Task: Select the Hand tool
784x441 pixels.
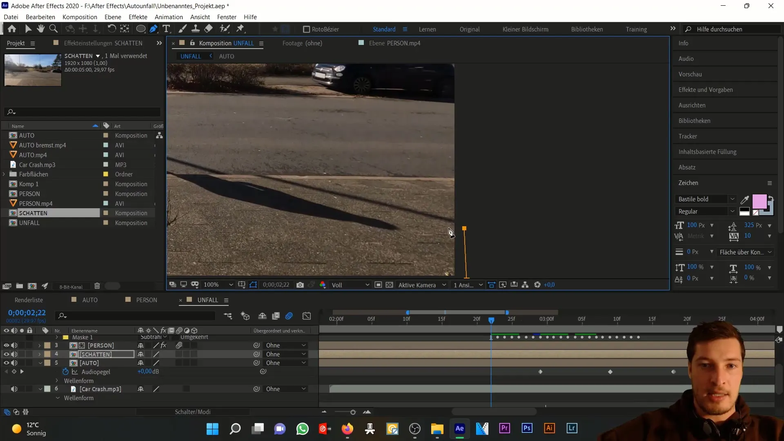Action: pyautogui.click(x=40, y=29)
